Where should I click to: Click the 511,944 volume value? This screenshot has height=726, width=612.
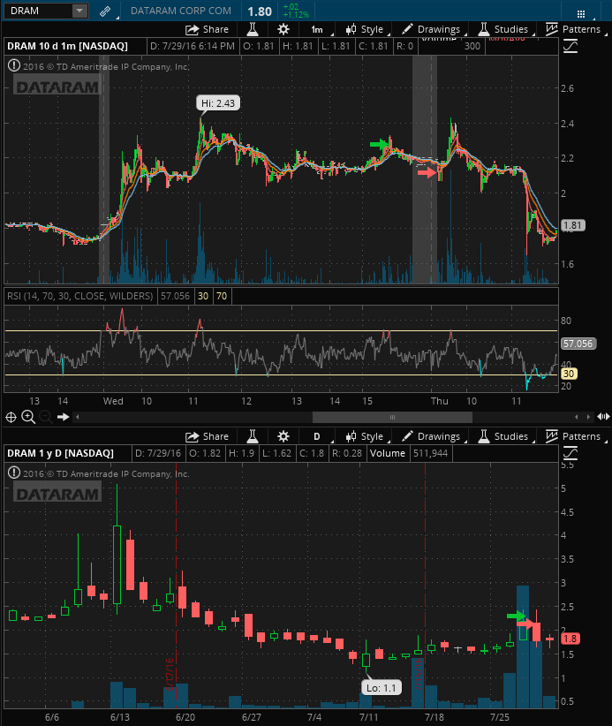click(431, 453)
